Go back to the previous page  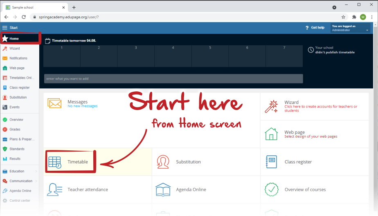click(6, 17)
